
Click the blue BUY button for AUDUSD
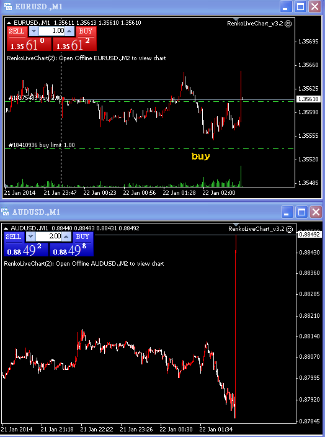coord(82,237)
